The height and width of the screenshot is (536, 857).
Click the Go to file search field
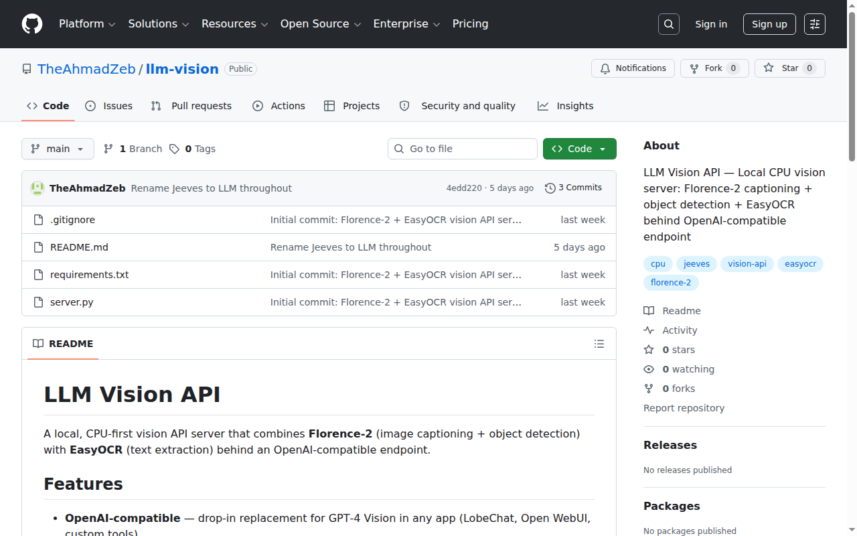[463, 149]
